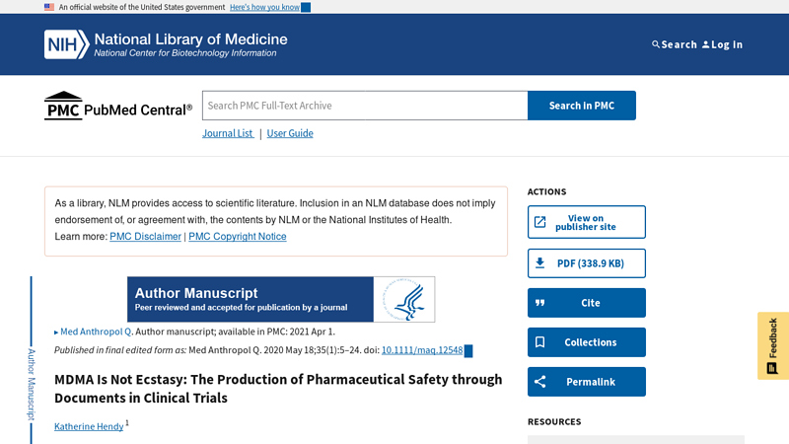Download the PDF (338.9 KB)
789x444 pixels.
[586, 263]
